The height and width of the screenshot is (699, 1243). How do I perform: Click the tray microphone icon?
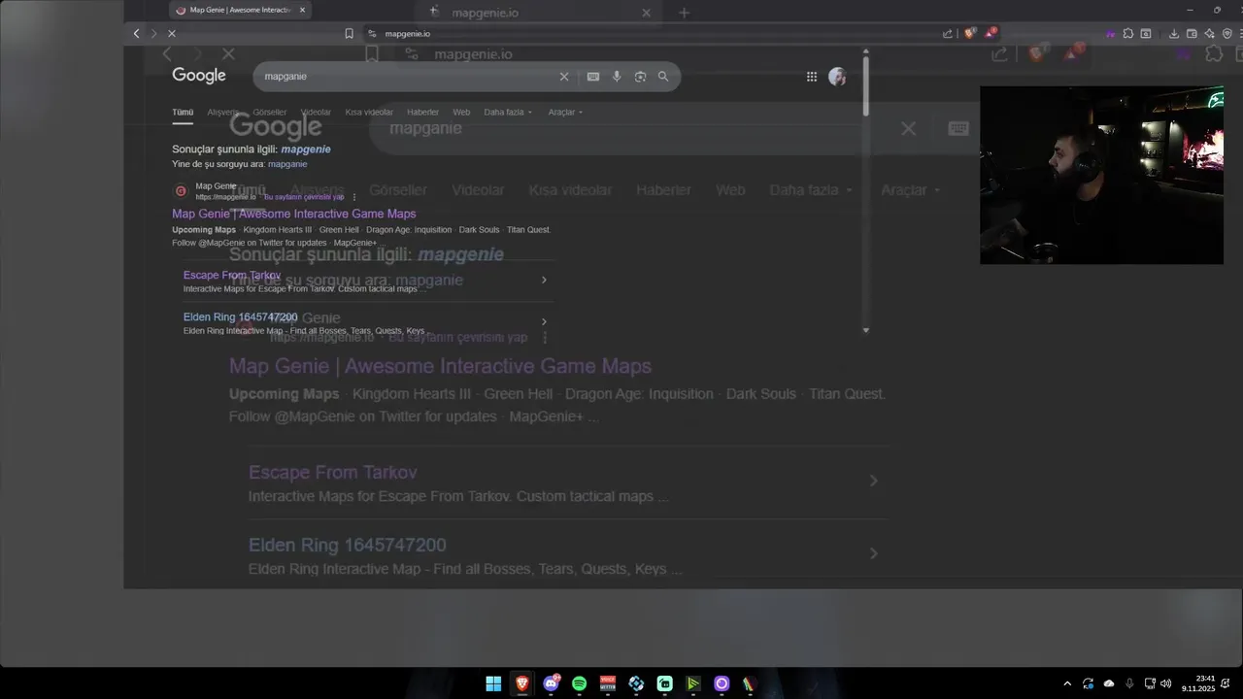tap(1129, 683)
